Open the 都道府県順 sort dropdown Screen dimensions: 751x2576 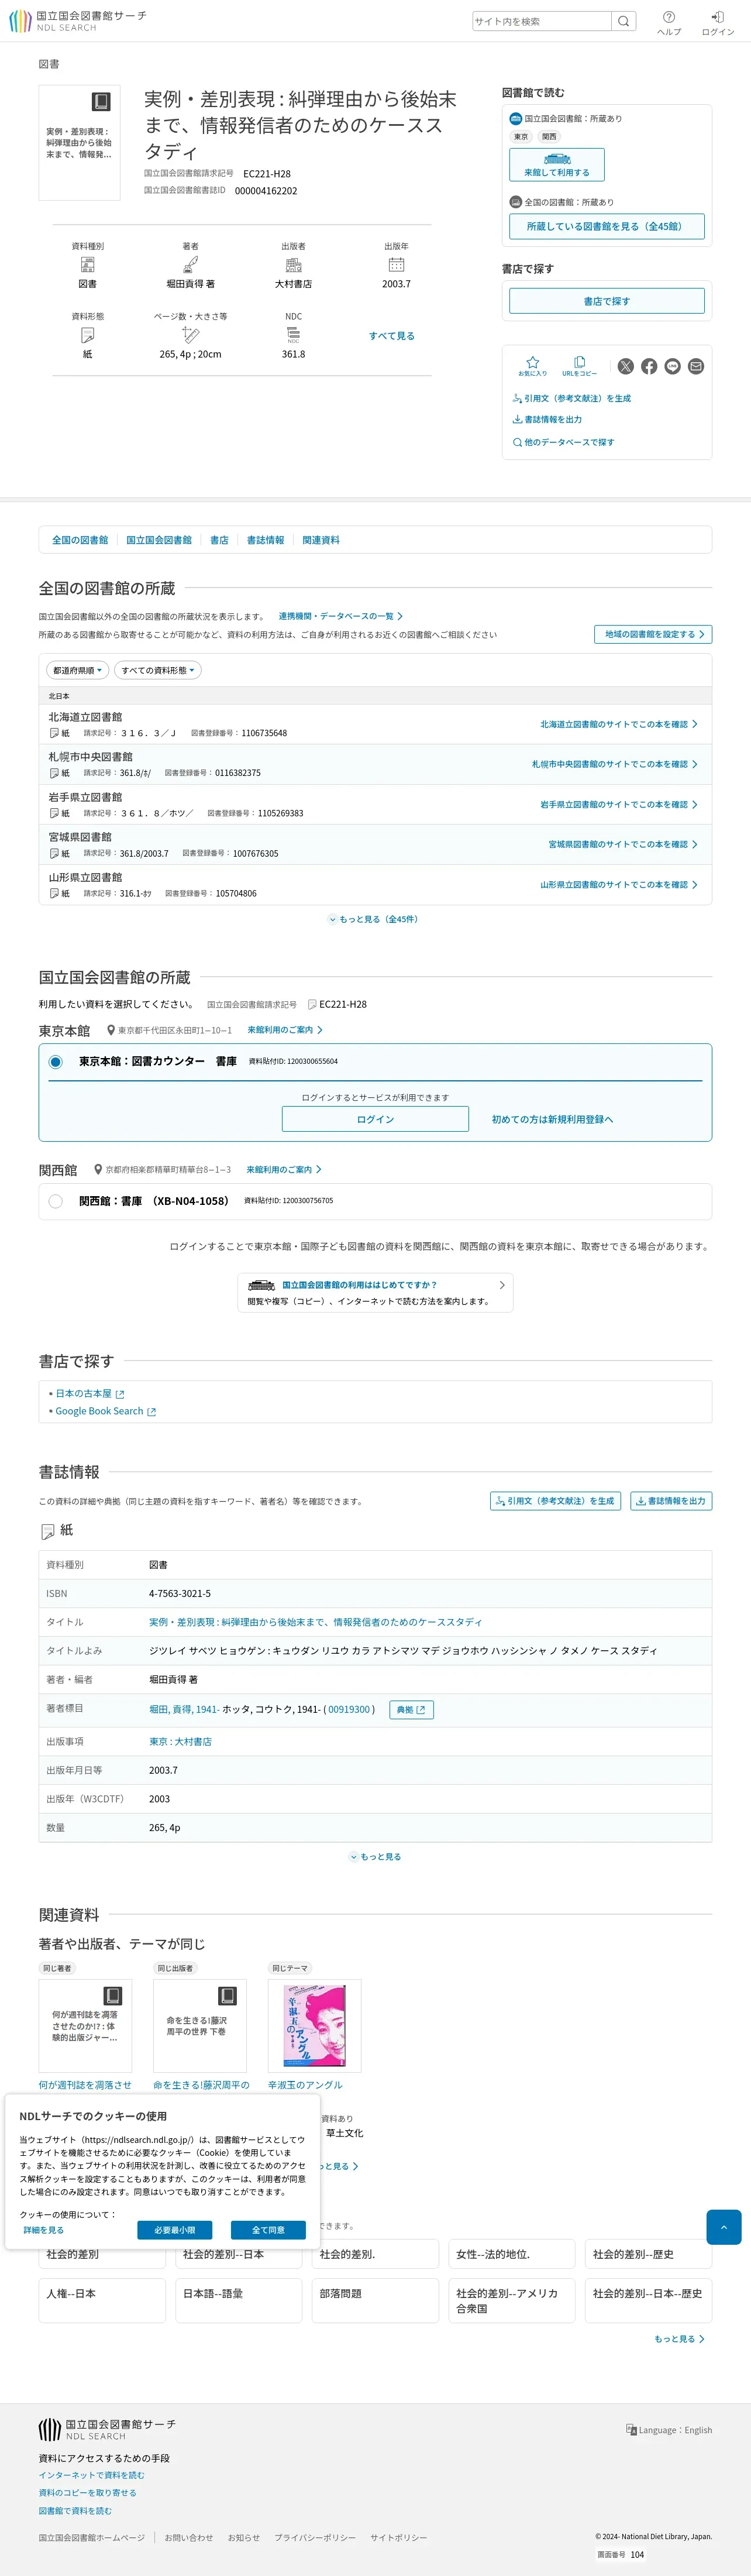[77, 670]
